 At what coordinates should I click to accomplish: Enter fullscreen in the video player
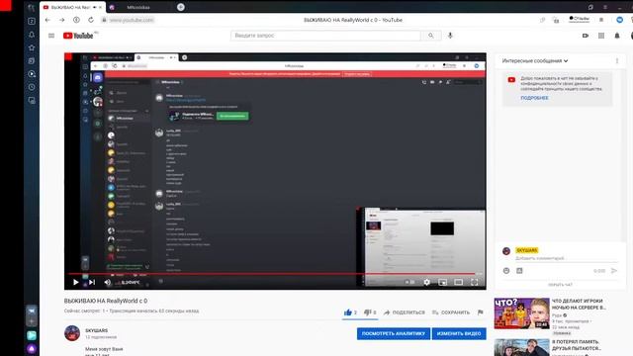(x=475, y=282)
